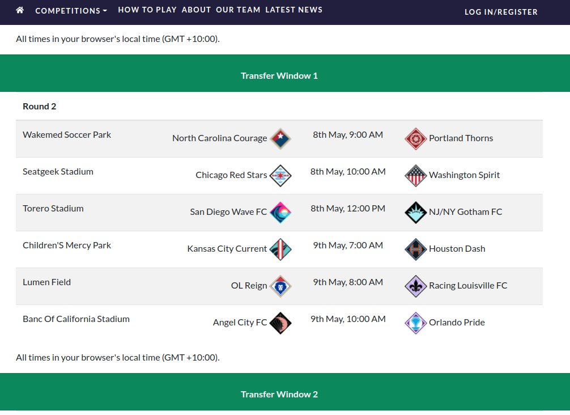
Task: Select Children'S Mercy Park venue
Action: pos(67,245)
